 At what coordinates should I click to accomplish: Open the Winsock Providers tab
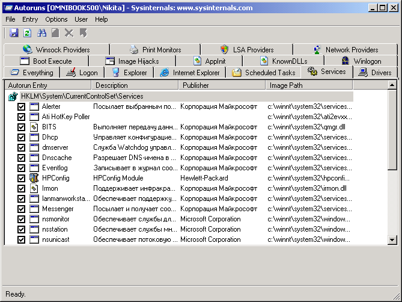click(x=56, y=49)
